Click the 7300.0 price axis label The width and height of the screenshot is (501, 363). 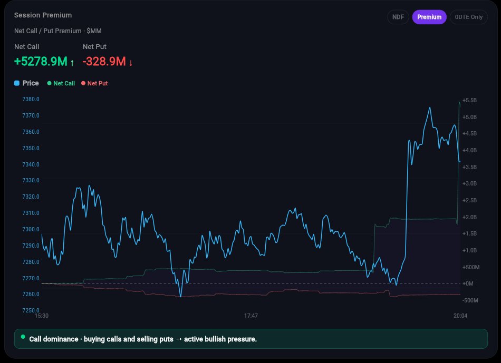click(x=31, y=229)
